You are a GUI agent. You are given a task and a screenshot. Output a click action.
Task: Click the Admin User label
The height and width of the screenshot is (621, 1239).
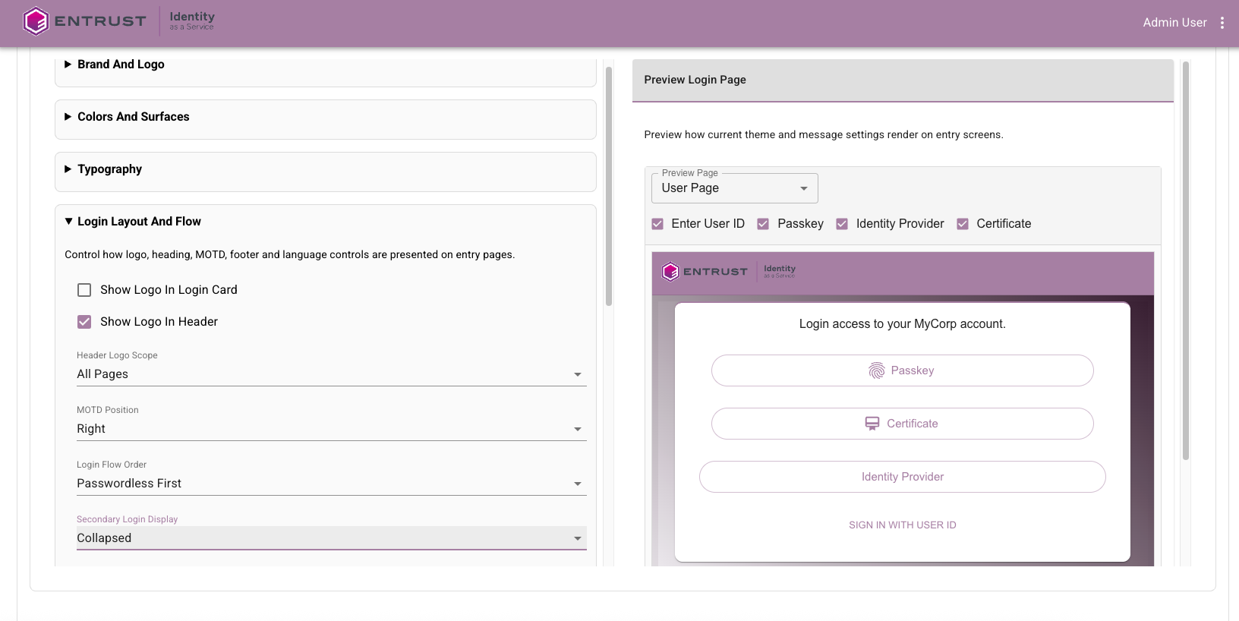pos(1174,23)
